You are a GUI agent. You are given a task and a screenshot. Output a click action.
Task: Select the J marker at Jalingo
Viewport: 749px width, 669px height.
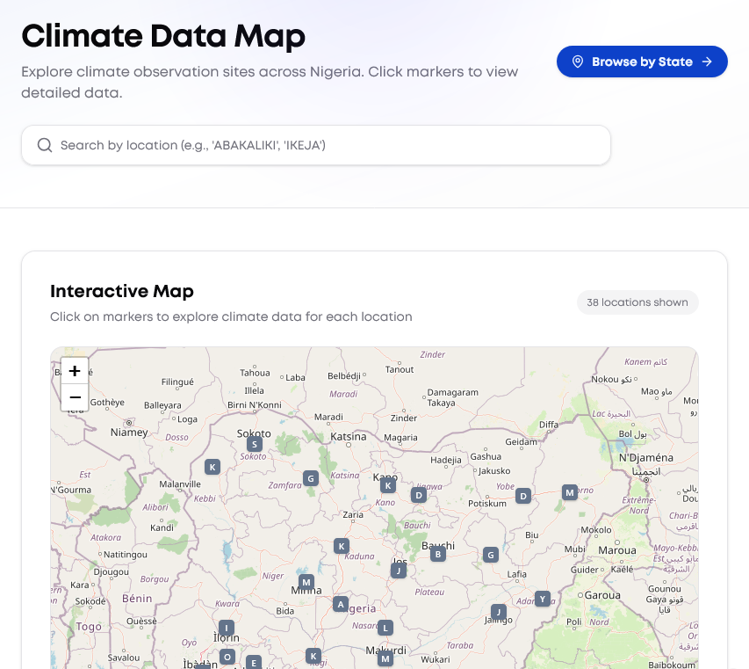499,612
